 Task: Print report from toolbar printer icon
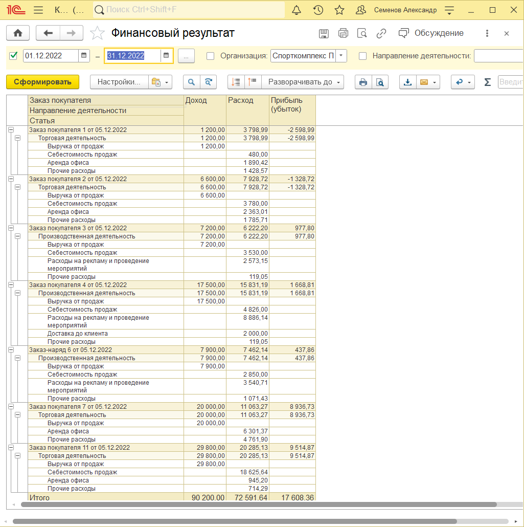(x=363, y=82)
